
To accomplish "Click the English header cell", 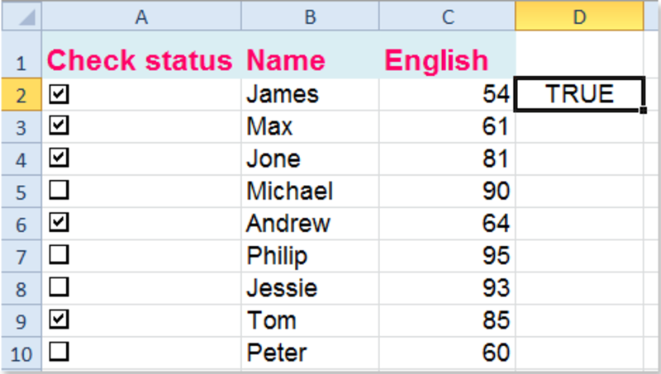I will click(x=447, y=54).
